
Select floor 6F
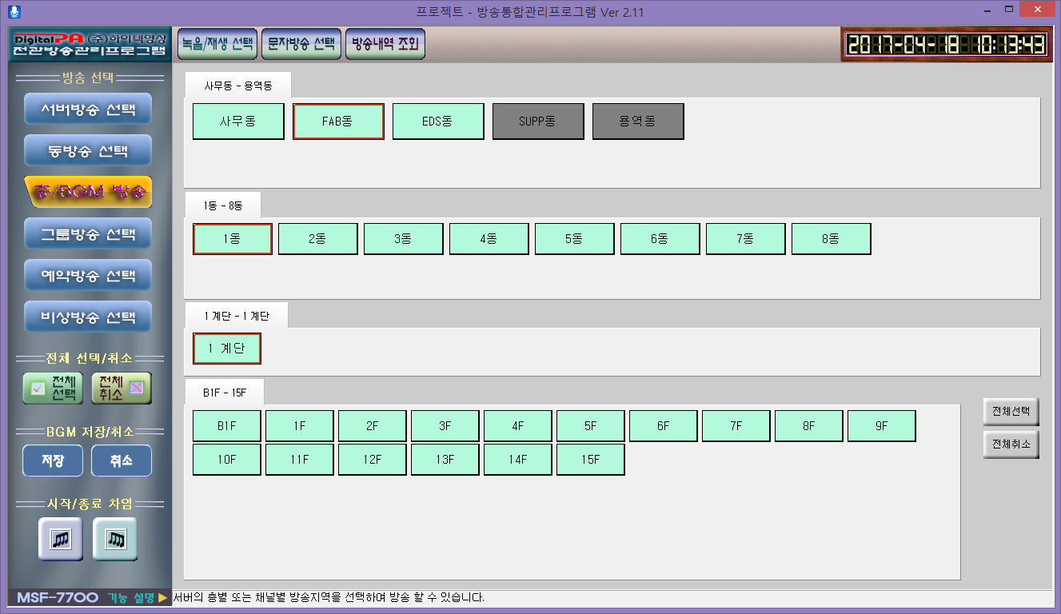(664, 426)
